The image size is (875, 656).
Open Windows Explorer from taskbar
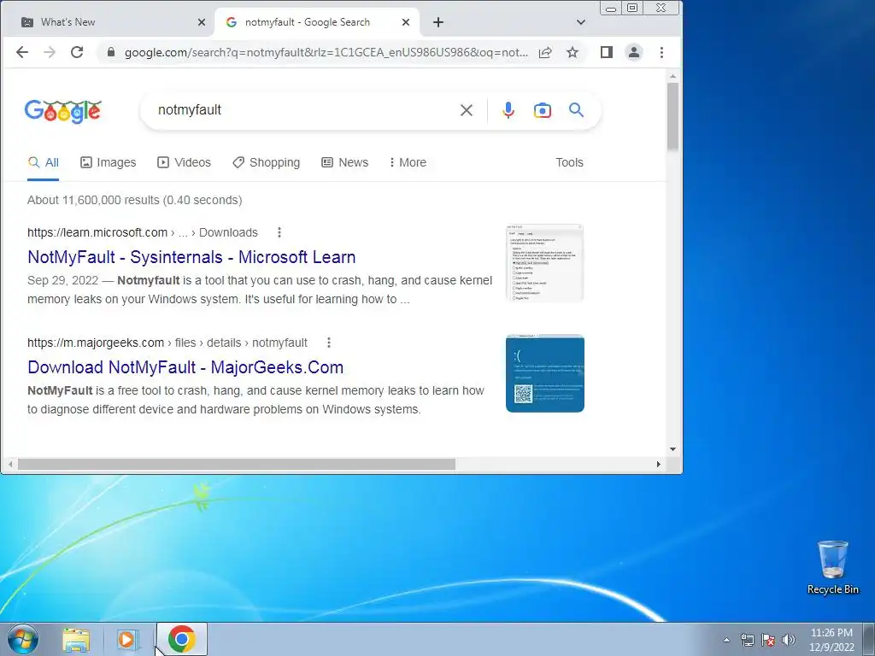click(x=76, y=640)
